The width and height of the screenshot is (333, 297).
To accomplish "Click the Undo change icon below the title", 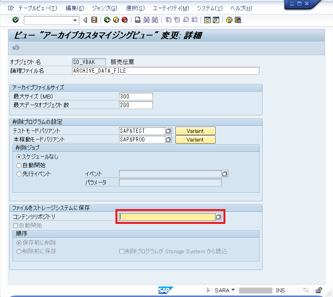I will pos(16,47).
